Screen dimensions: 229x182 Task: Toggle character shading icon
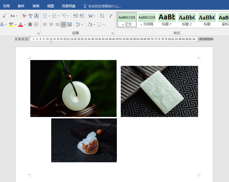click(x=30, y=24)
